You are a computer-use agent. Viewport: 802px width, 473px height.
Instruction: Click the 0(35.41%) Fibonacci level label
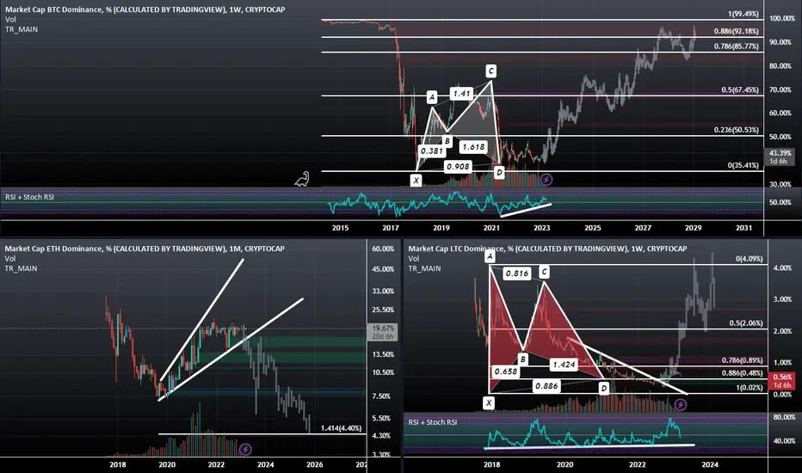pos(743,165)
